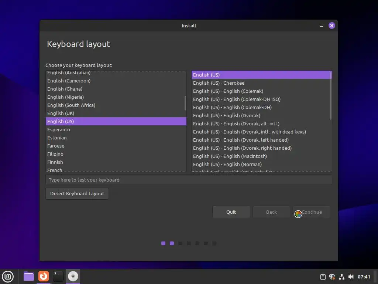The height and width of the screenshot is (284, 378).
Task: Open the Linux Mint menu
Action: [x=8, y=277]
